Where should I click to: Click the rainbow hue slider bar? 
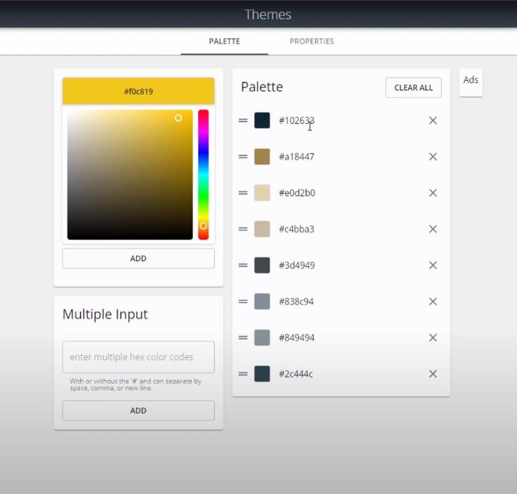tap(203, 175)
